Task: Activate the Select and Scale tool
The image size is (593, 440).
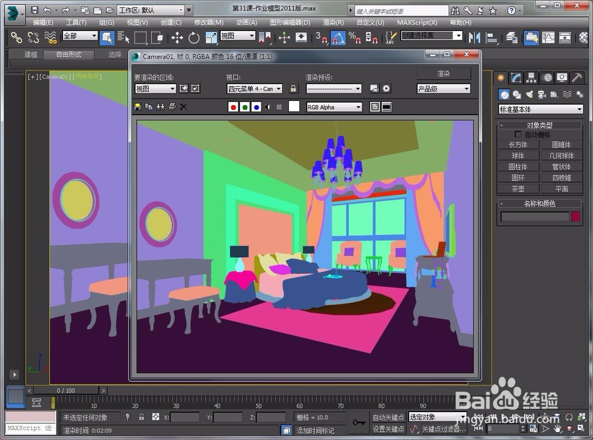Action: click(211, 37)
